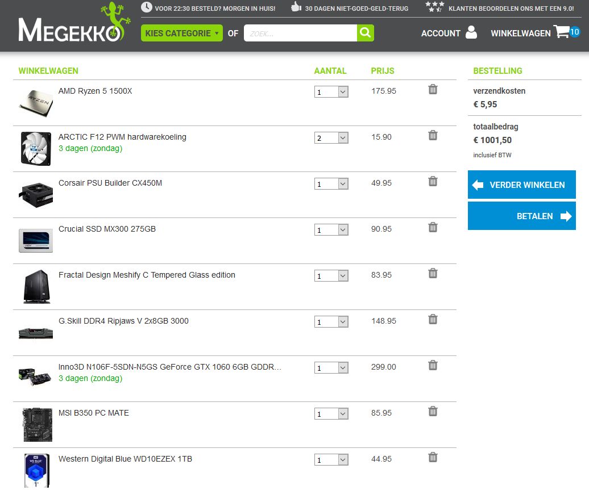Open ARCTIC F12 PWM hardwarekoeling product link
The image size is (589, 490).
122,137
